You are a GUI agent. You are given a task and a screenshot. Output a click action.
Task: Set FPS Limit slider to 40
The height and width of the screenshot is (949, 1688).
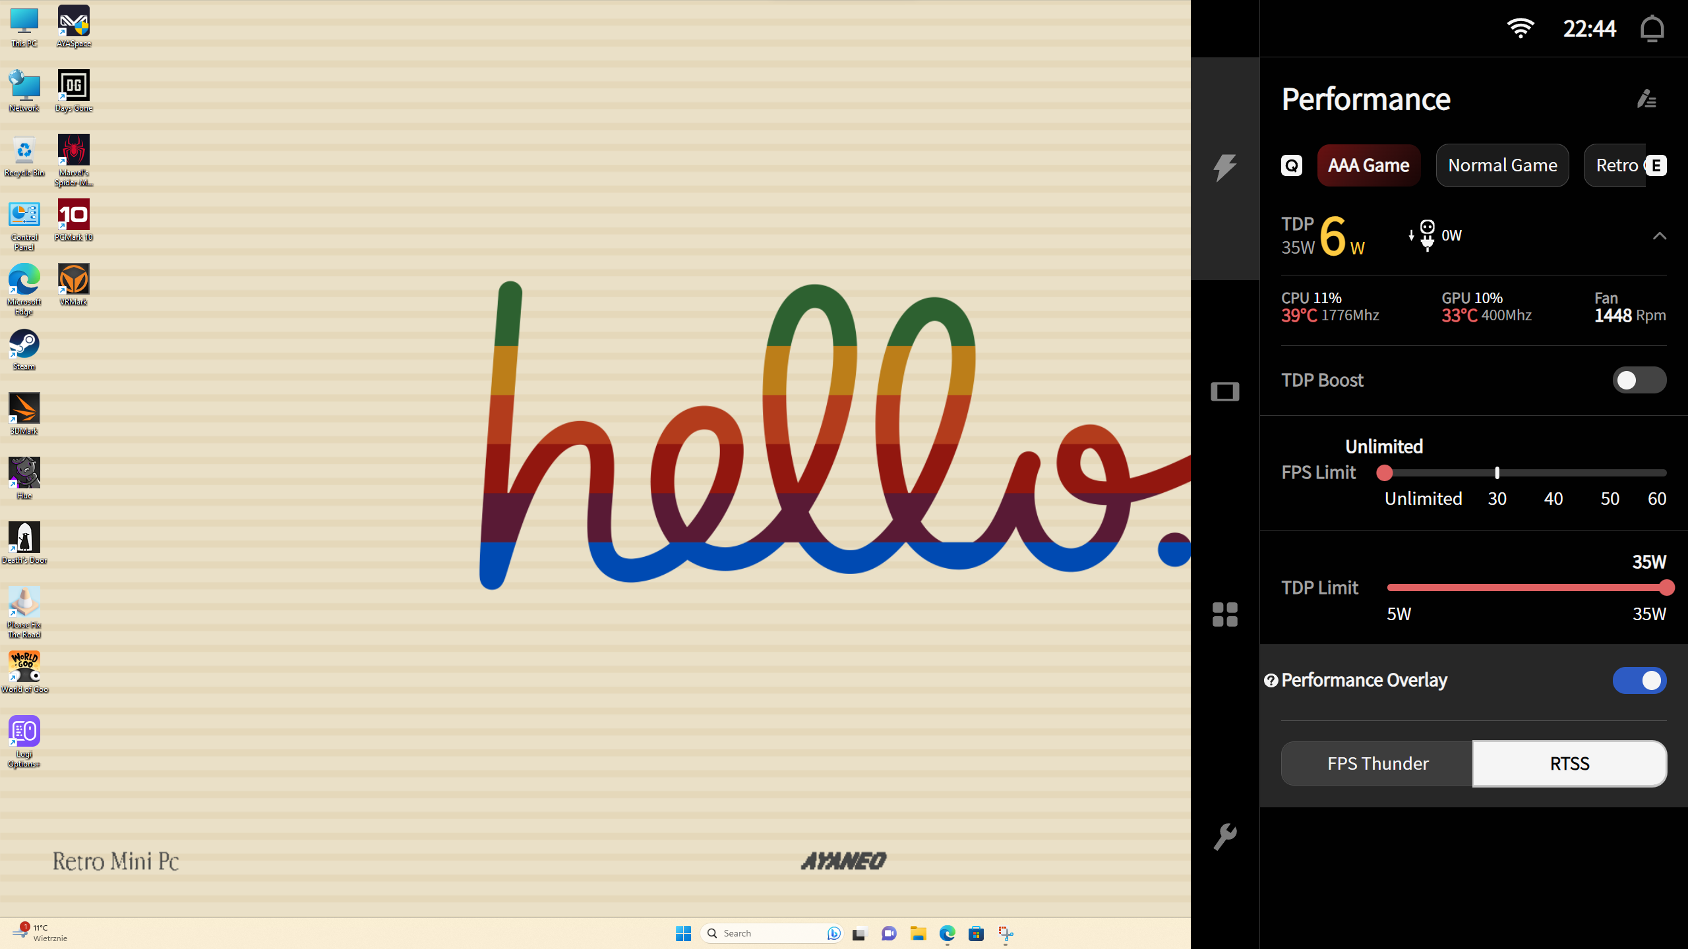click(x=1553, y=473)
